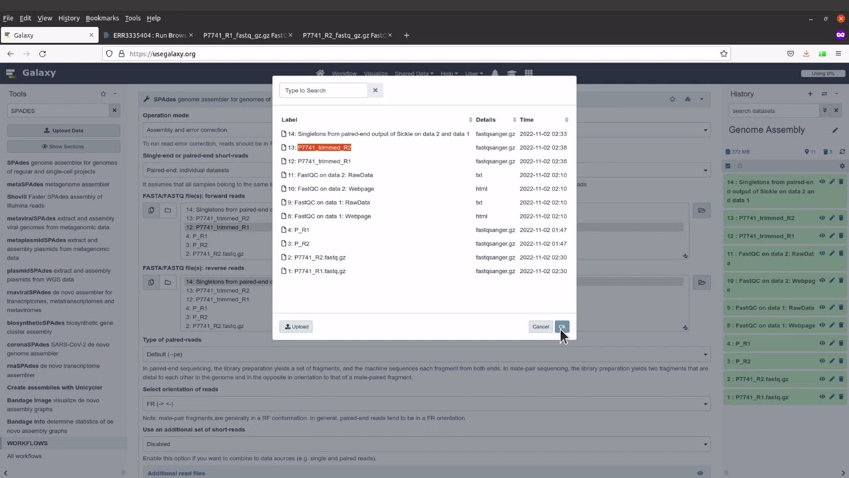Open SPAdes tool options caret
The image size is (849, 478).
pyautogui.click(x=702, y=99)
